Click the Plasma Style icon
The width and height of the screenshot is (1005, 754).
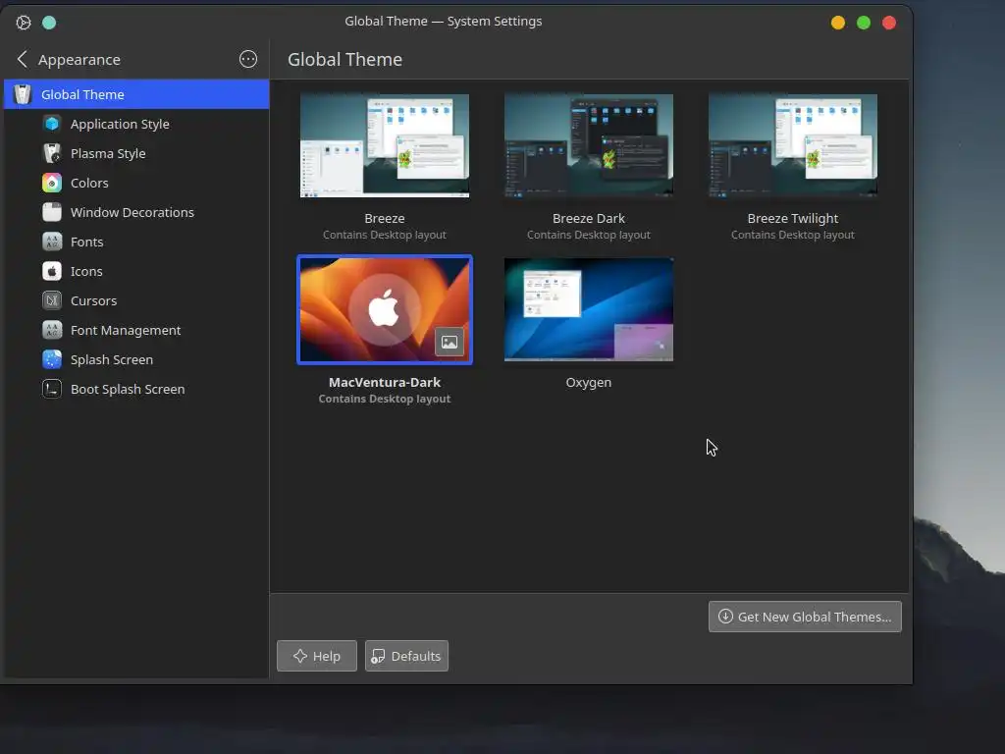click(x=52, y=153)
